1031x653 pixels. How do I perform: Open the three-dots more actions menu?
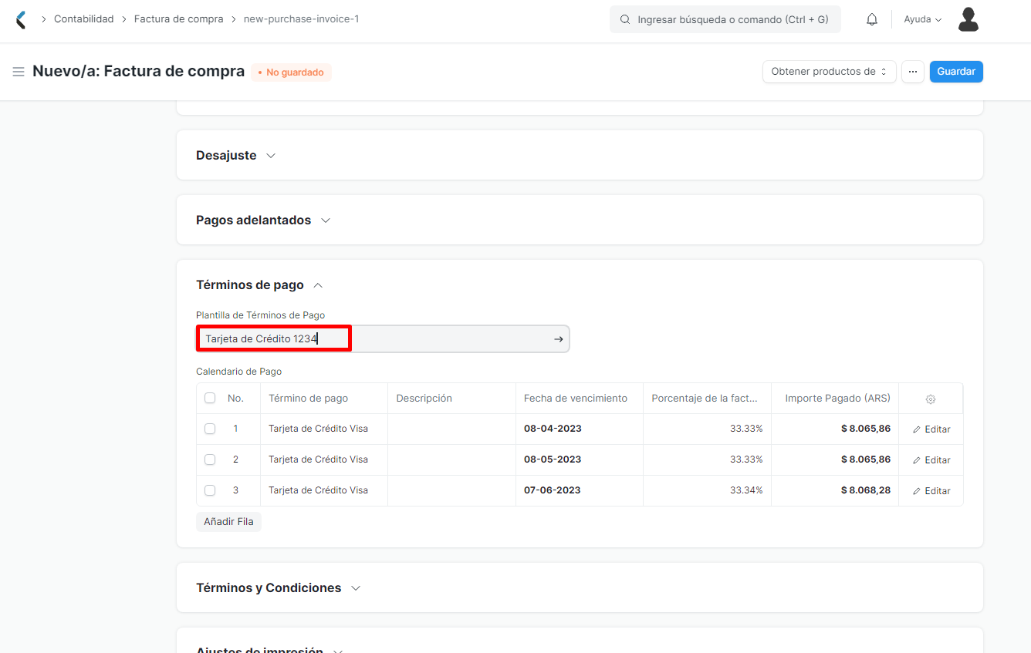(913, 72)
